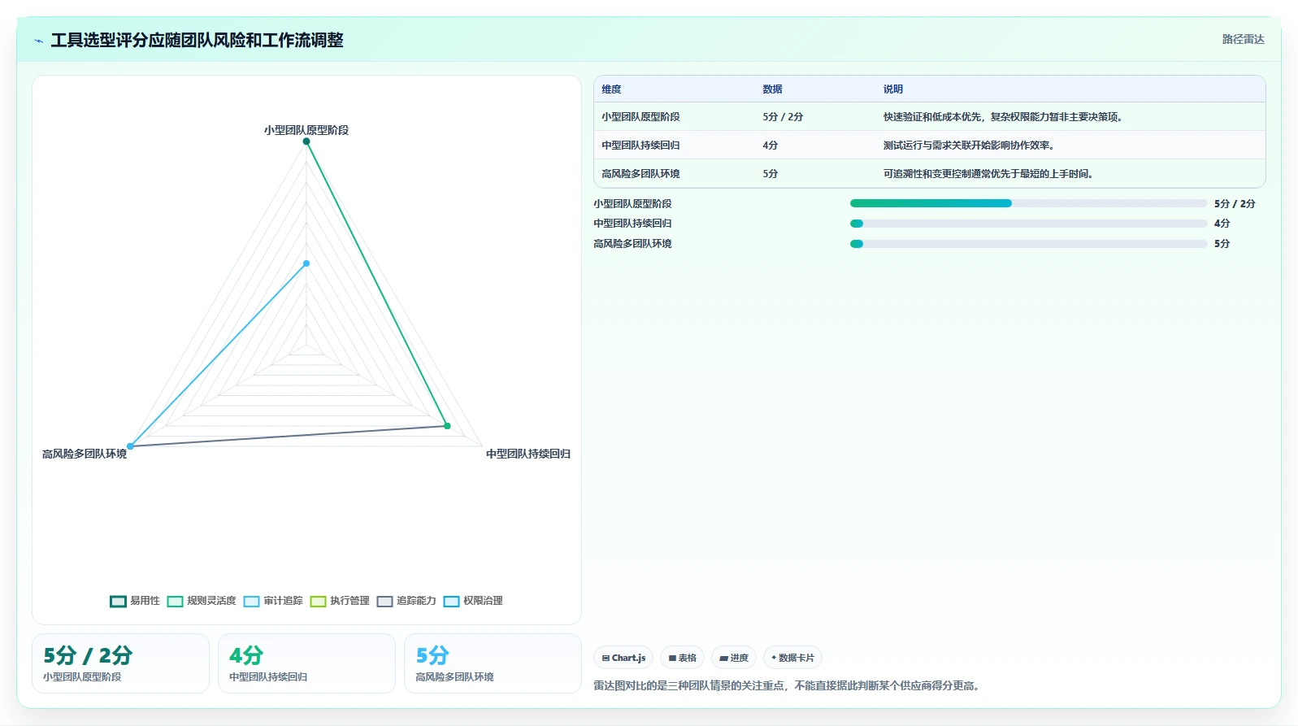Click the table value 4分
The height and width of the screenshot is (726, 1298).
pos(771,146)
